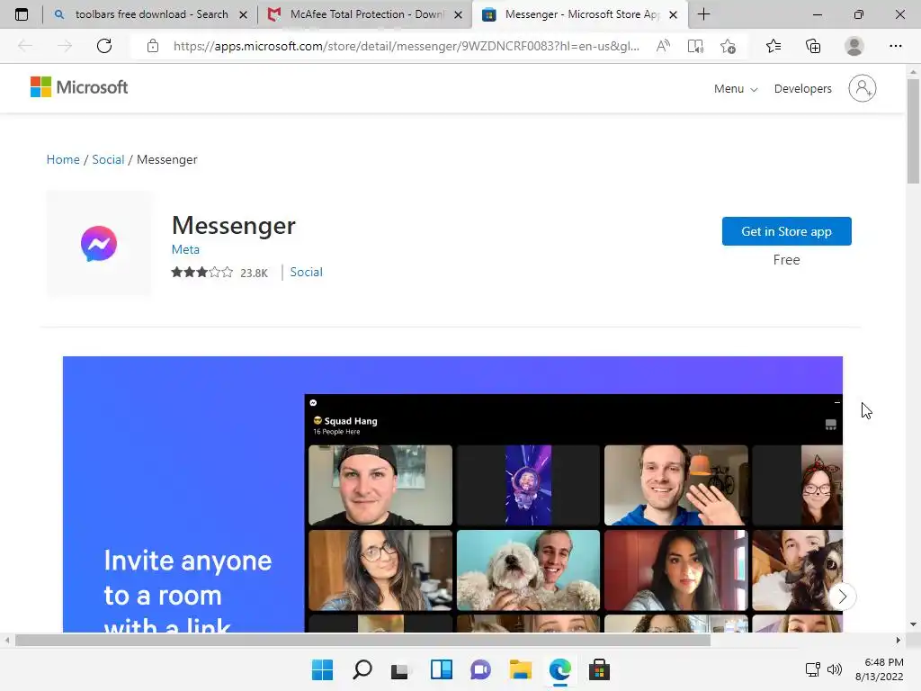The height and width of the screenshot is (691, 921).
Task: Open Widgets from taskbar
Action: (441, 669)
